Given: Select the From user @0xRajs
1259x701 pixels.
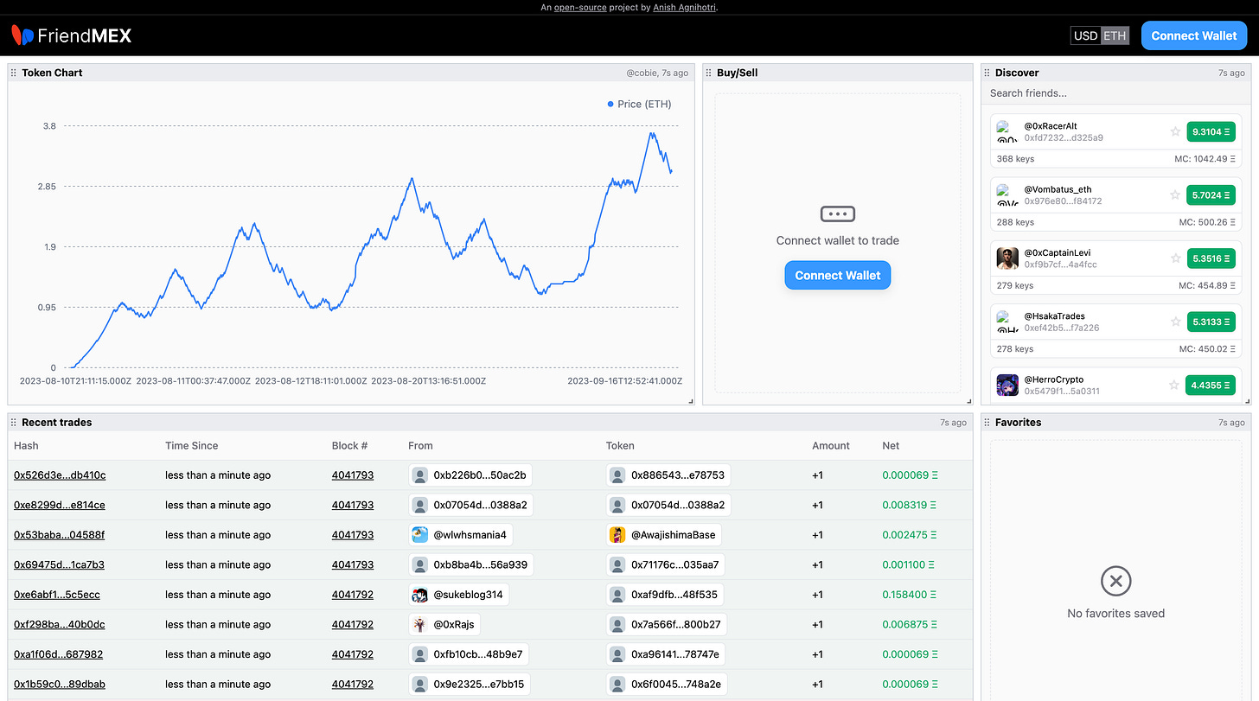Looking at the screenshot, I should [444, 624].
